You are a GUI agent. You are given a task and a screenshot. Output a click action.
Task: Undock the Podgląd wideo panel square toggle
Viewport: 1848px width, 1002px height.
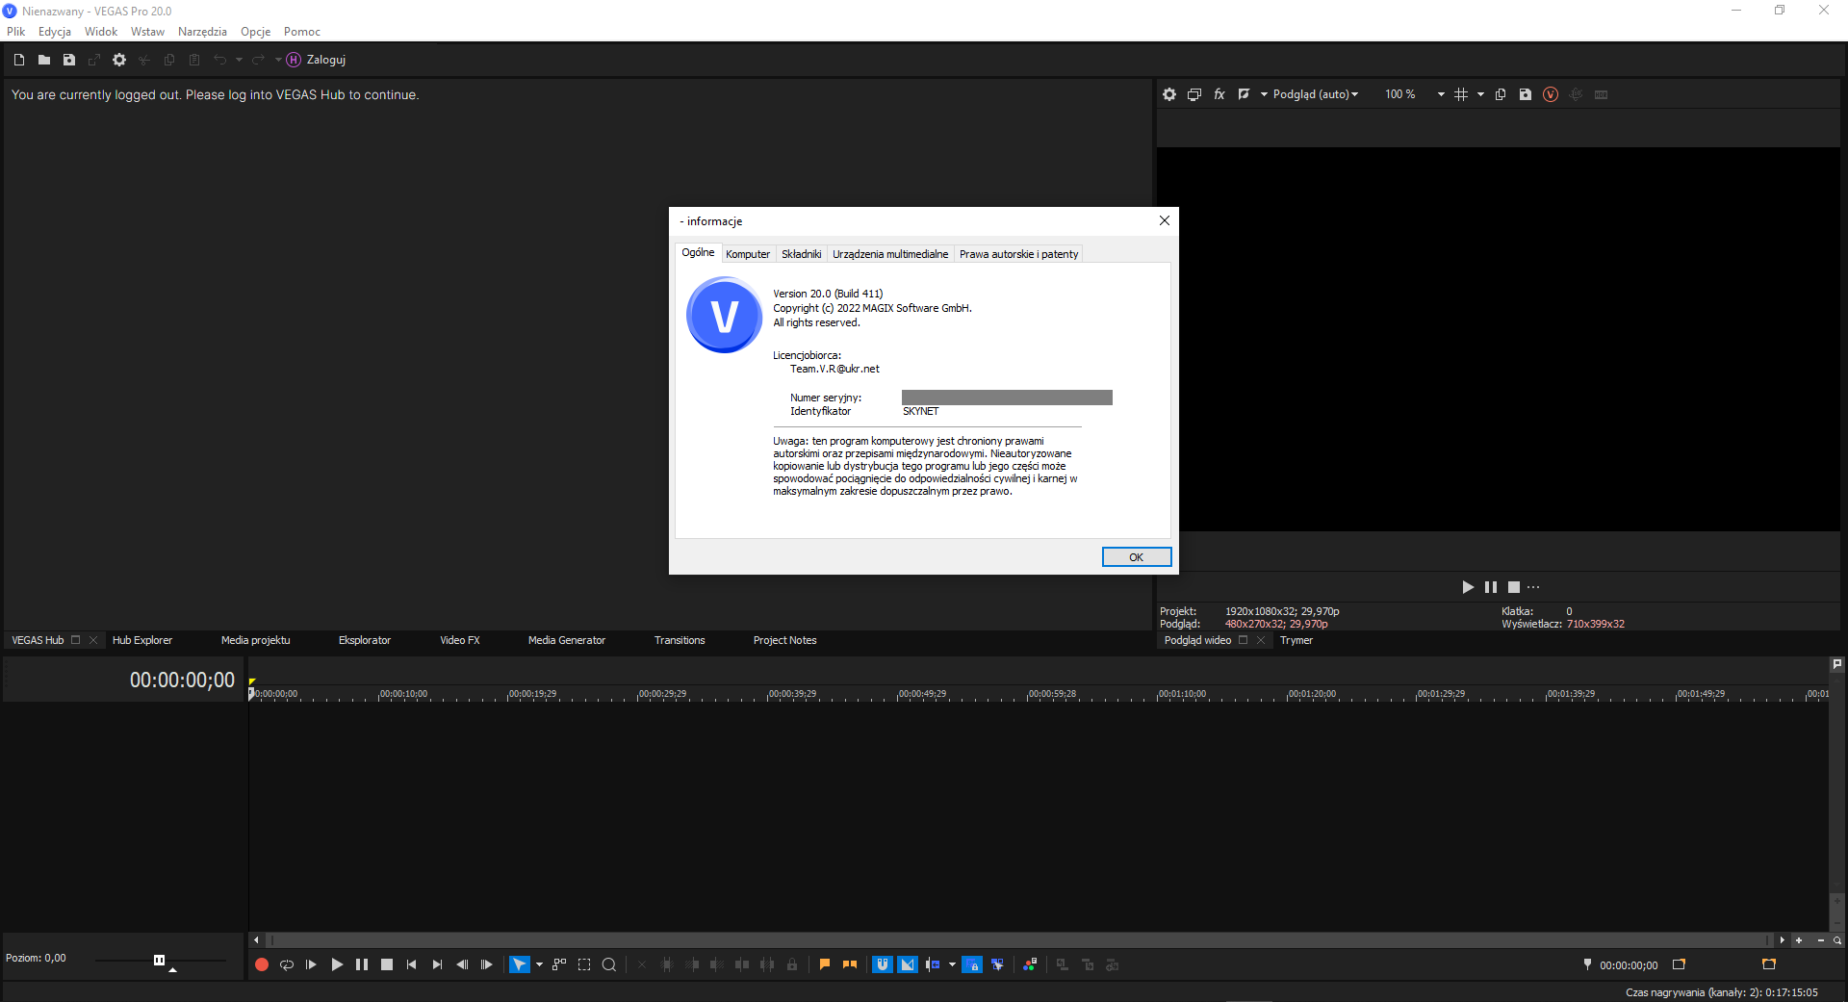(1244, 640)
